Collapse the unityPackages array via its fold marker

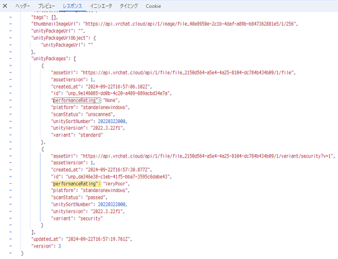click(x=10, y=59)
